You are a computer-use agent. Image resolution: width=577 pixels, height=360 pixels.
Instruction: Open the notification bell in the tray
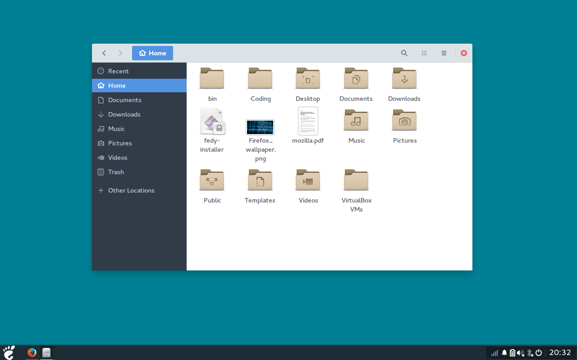pyautogui.click(x=504, y=353)
